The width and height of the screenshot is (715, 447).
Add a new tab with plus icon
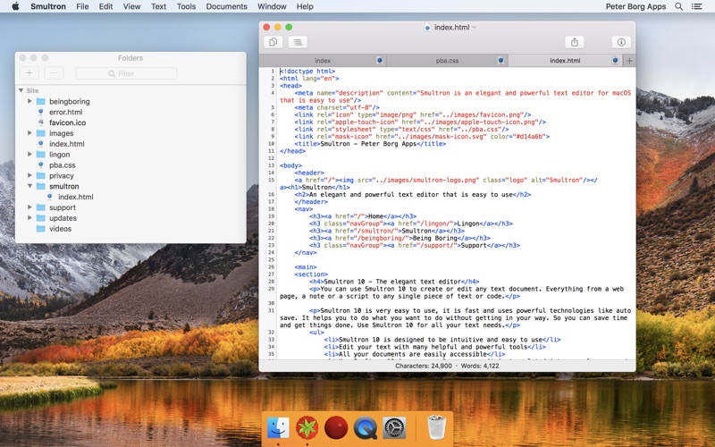(x=629, y=61)
